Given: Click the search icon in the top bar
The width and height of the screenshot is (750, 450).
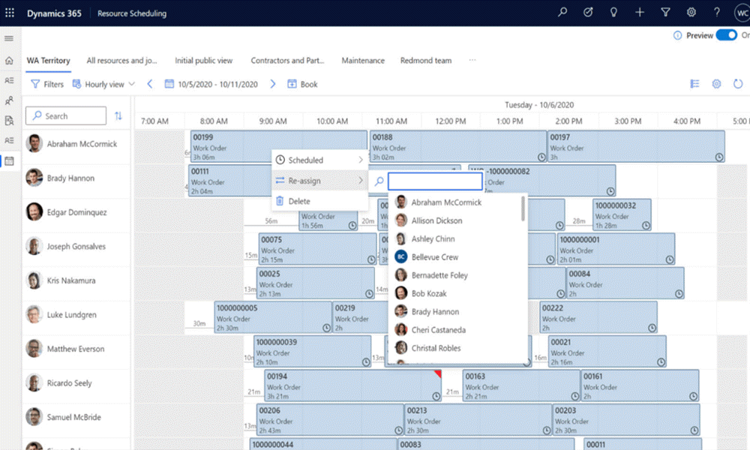Looking at the screenshot, I should pyautogui.click(x=561, y=12).
